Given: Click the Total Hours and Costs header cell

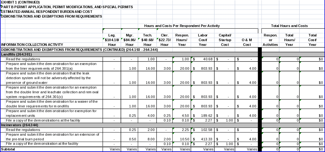Looking at the screenshot, I should pos(289,26).
